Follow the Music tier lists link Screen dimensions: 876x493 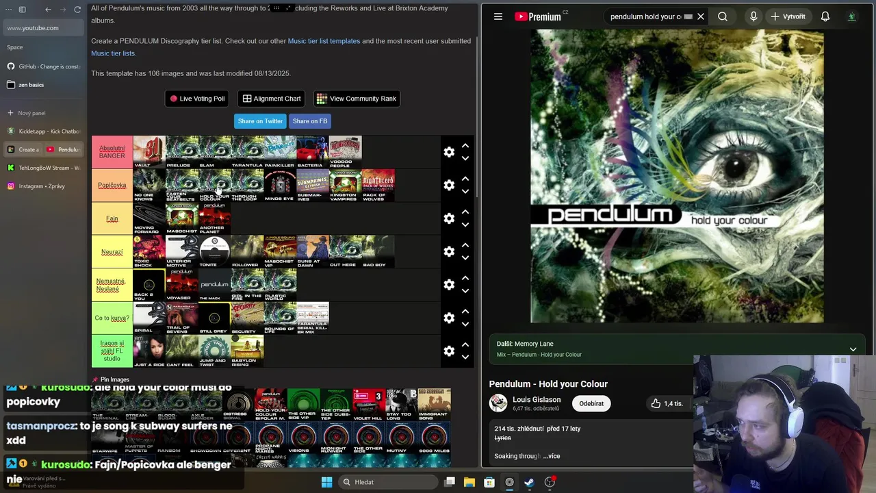[113, 53]
